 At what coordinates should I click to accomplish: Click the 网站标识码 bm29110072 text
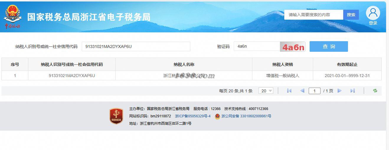150,116
